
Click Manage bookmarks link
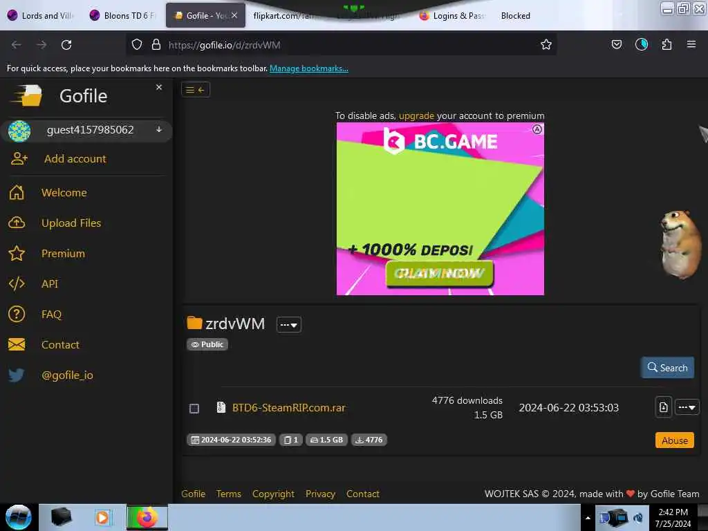click(x=309, y=68)
